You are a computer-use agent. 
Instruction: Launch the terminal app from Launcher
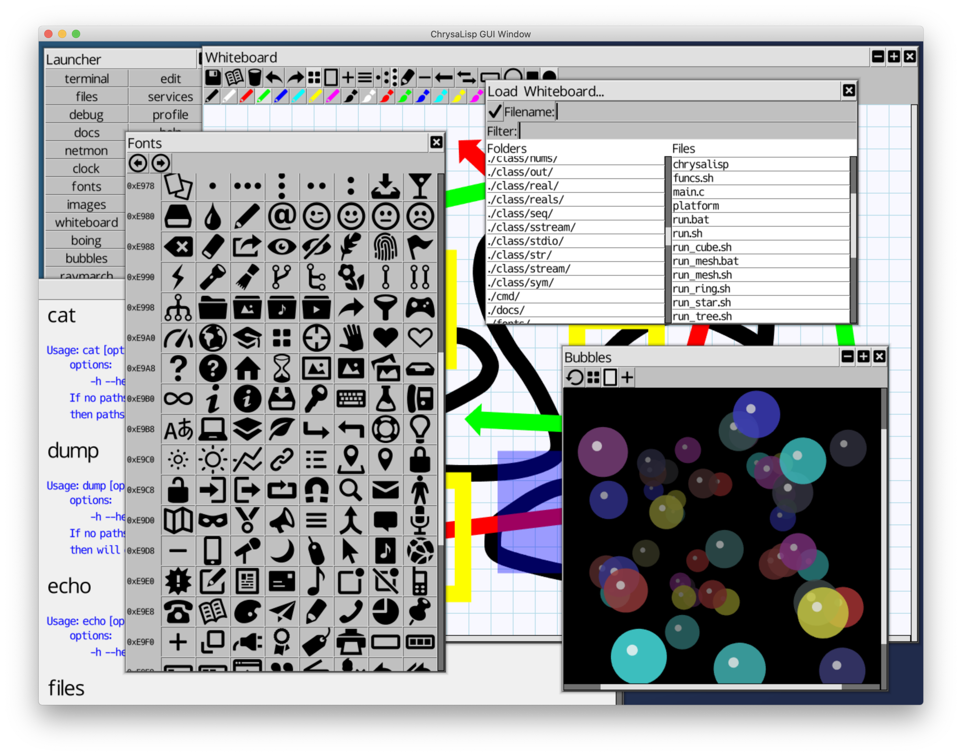point(87,79)
